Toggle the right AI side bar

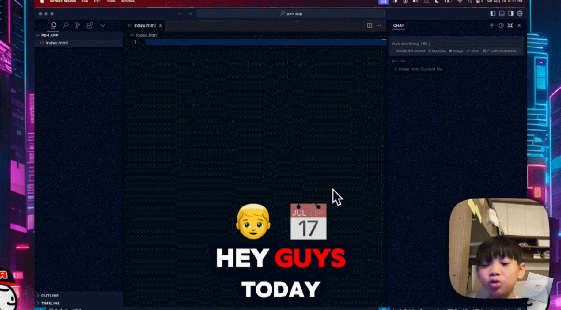click(511, 13)
